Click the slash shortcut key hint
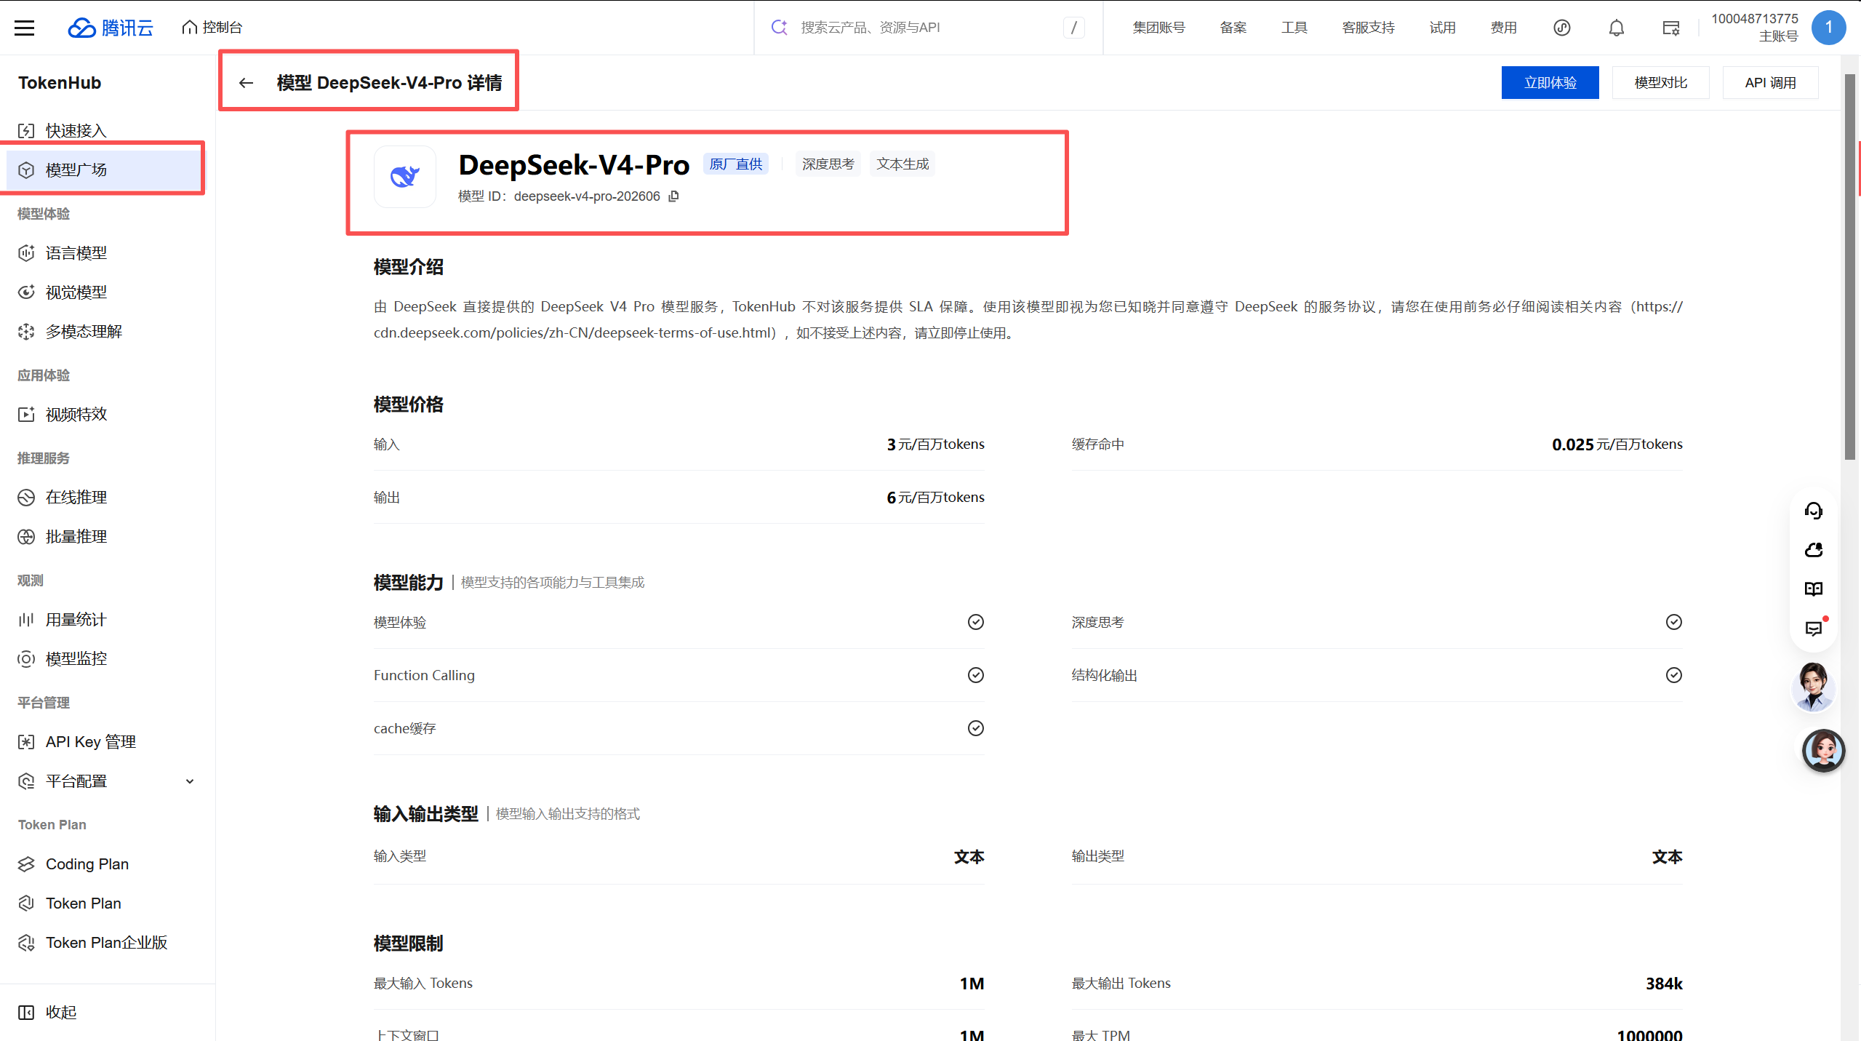Image resolution: width=1861 pixels, height=1041 pixels. (x=1073, y=28)
